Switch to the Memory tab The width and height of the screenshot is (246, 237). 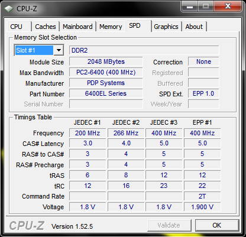tap(111, 27)
